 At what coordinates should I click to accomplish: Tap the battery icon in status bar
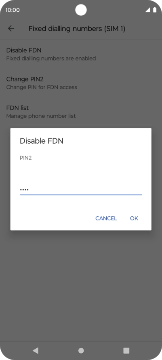(x=155, y=10)
